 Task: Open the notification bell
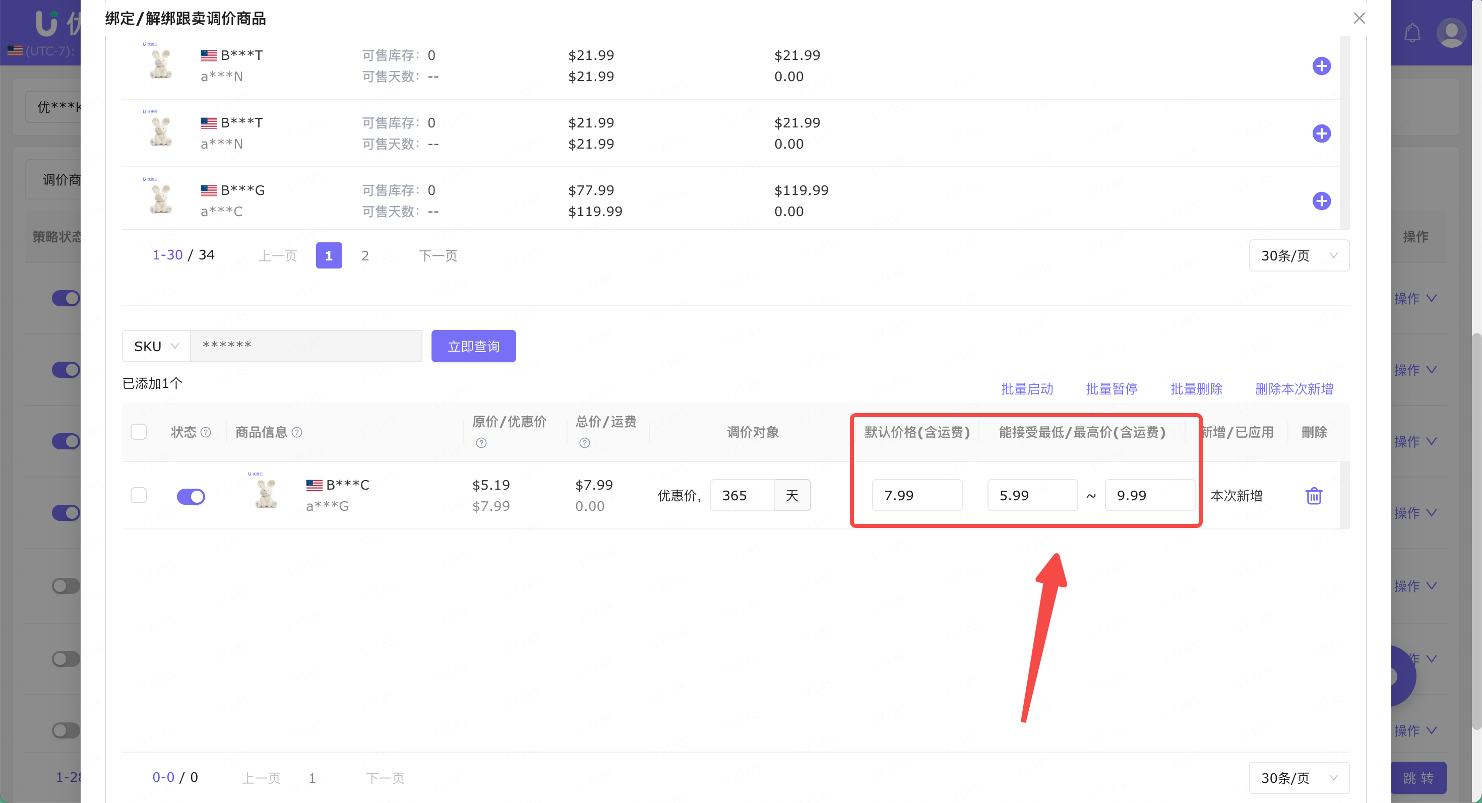point(1412,33)
